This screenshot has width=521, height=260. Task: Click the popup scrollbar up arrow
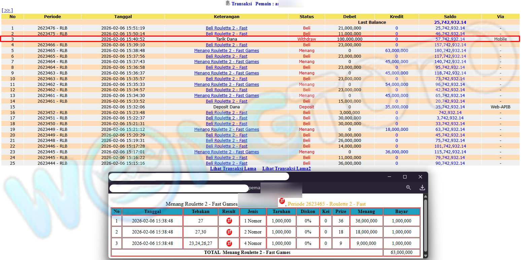tap(425, 197)
